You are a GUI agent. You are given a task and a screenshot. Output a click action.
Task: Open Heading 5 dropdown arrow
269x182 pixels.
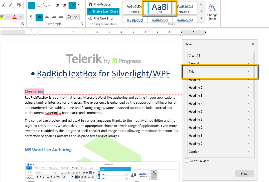(248, 111)
